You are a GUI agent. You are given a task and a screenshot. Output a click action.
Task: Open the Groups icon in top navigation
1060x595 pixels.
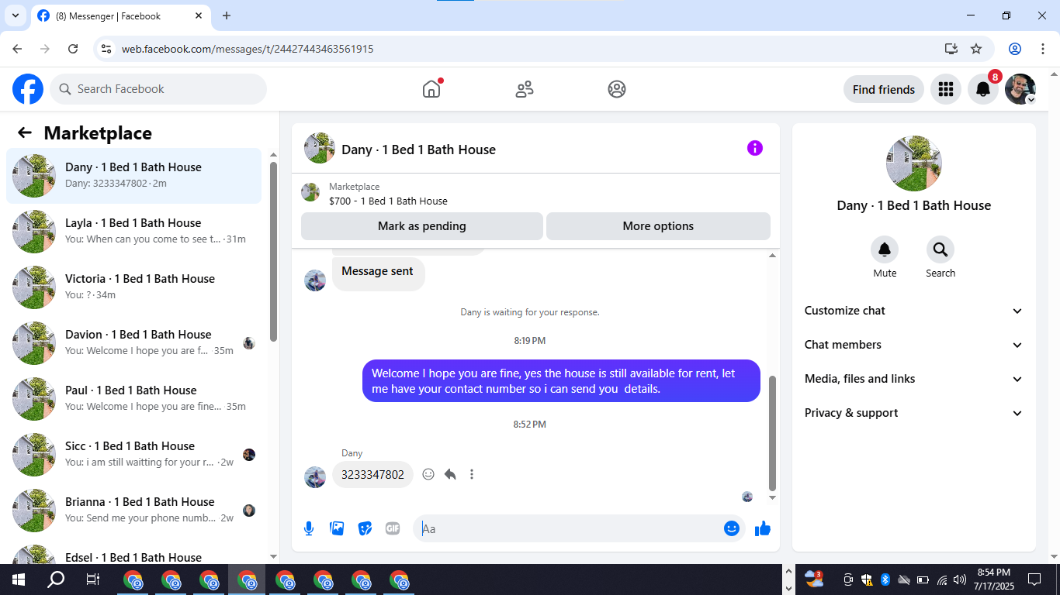click(x=617, y=89)
